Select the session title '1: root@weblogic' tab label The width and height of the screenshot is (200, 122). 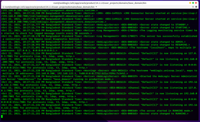pyautogui.click(x=49, y=7)
